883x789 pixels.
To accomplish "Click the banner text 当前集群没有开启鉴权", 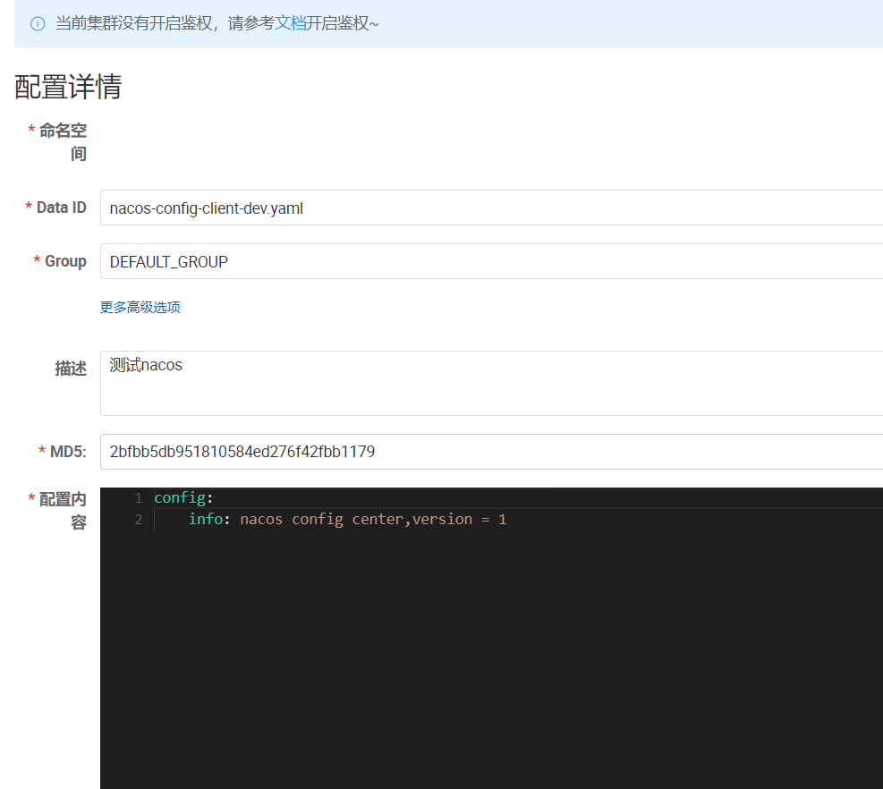I will coord(133,23).
